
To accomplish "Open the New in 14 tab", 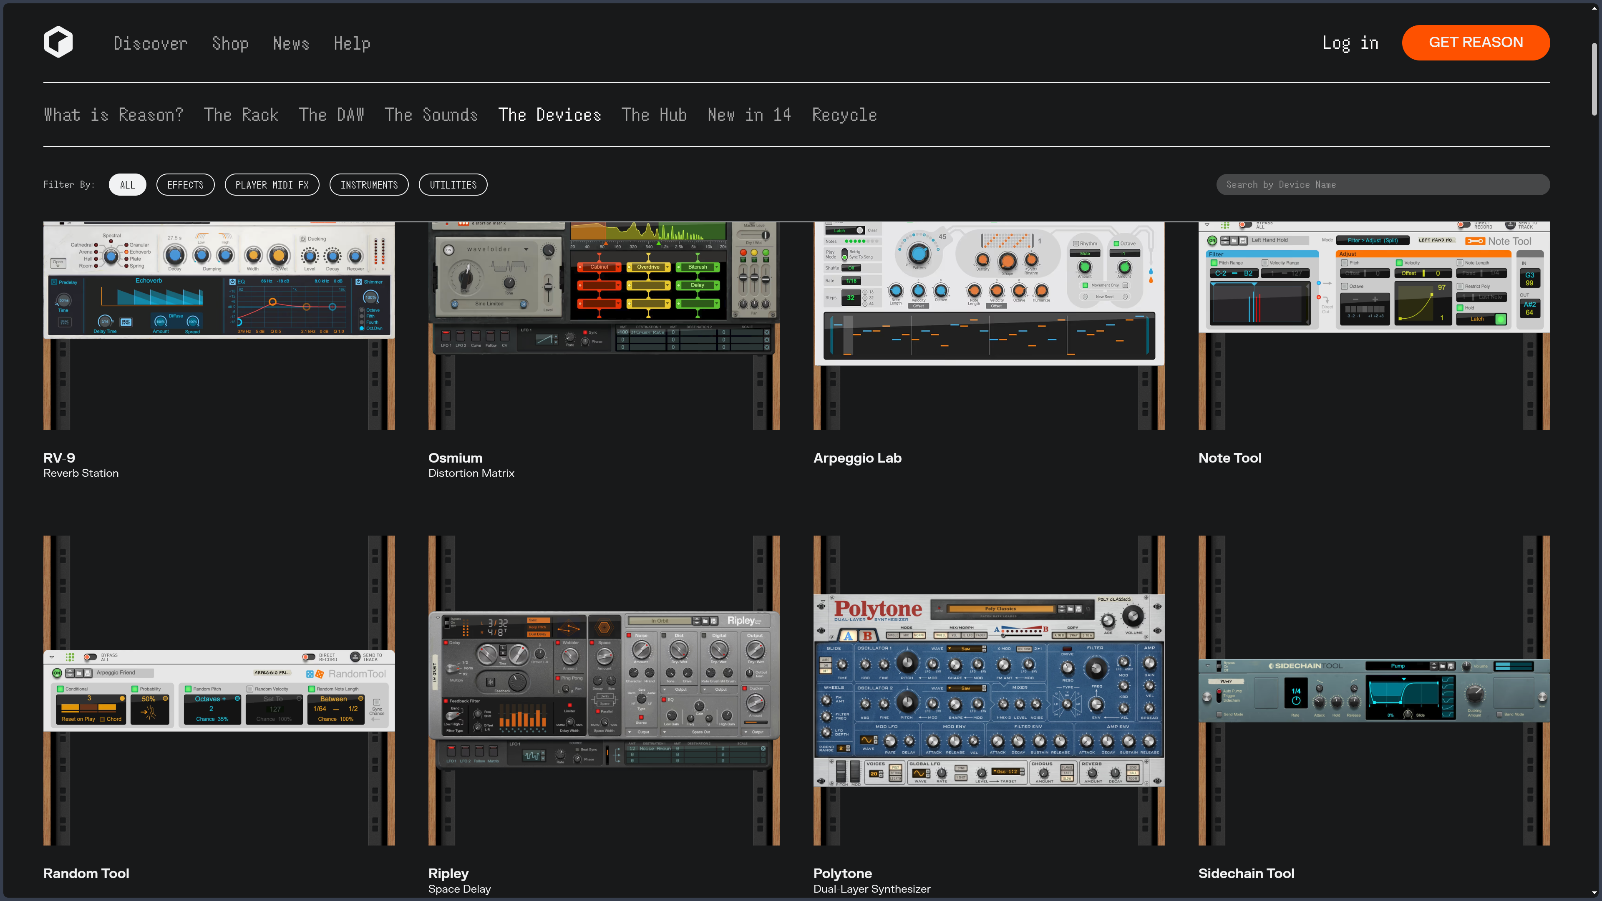I will point(749,115).
